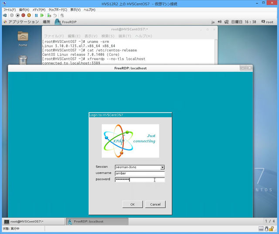The height and width of the screenshot is (234, 279).
Task: Click the Ctrl+Alt+Del icon in Hyper-V toolbar
Action: coord(5,15)
